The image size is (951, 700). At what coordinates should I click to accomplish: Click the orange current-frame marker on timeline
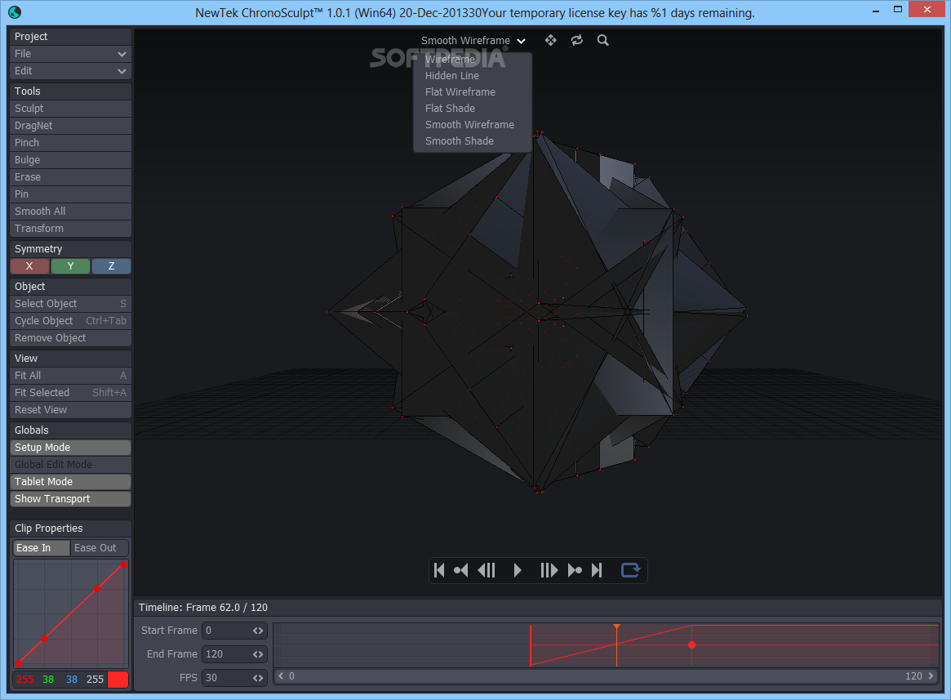pyautogui.click(x=617, y=626)
